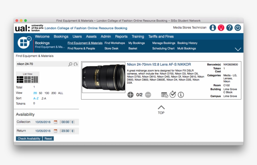Click the refresh search arrow icon
Image resolution: width=257 pixels, height=165 pixels.
point(76,64)
